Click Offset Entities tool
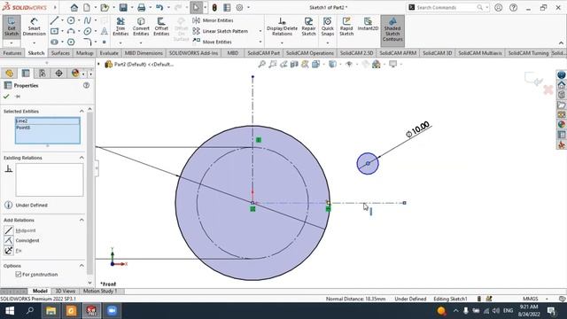Viewport: 567px width, 319px height. [161, 27]
